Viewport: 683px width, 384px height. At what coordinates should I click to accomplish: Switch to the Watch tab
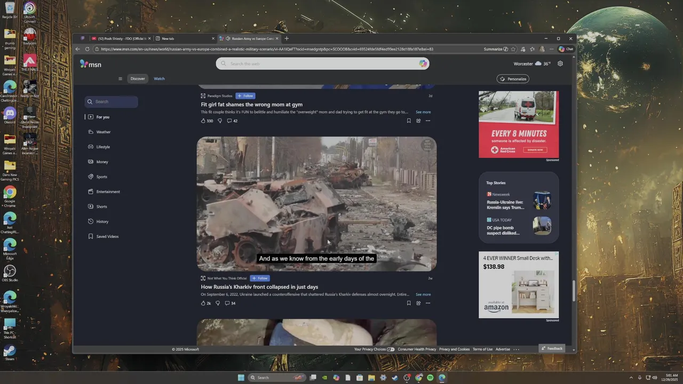point(159,79)
